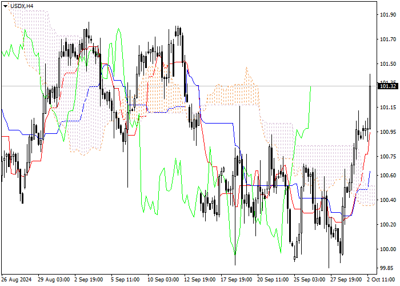This screenshot has height=286, width=400.
Task: Select the 26 Aug 2024 date label
Action: pyautogui.click(x=17, y=280)
